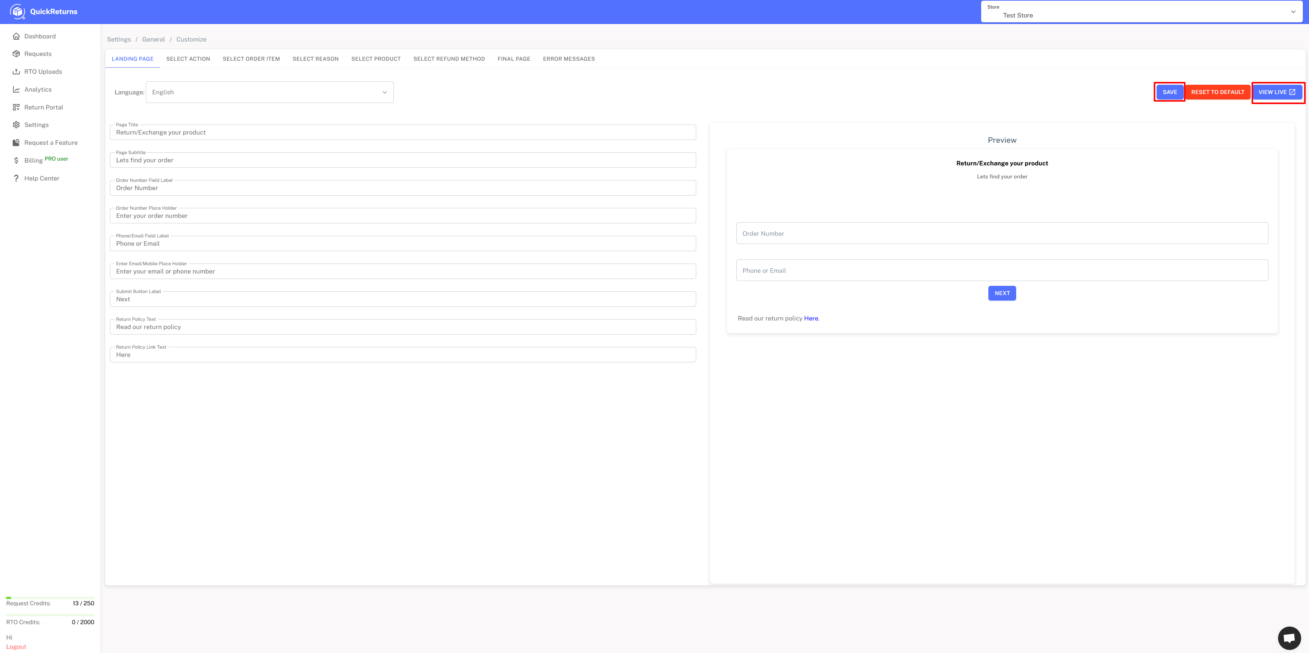Click the Settings gear icon
This screenshot has height=653, width=1309.
click(x=16, y=125)
